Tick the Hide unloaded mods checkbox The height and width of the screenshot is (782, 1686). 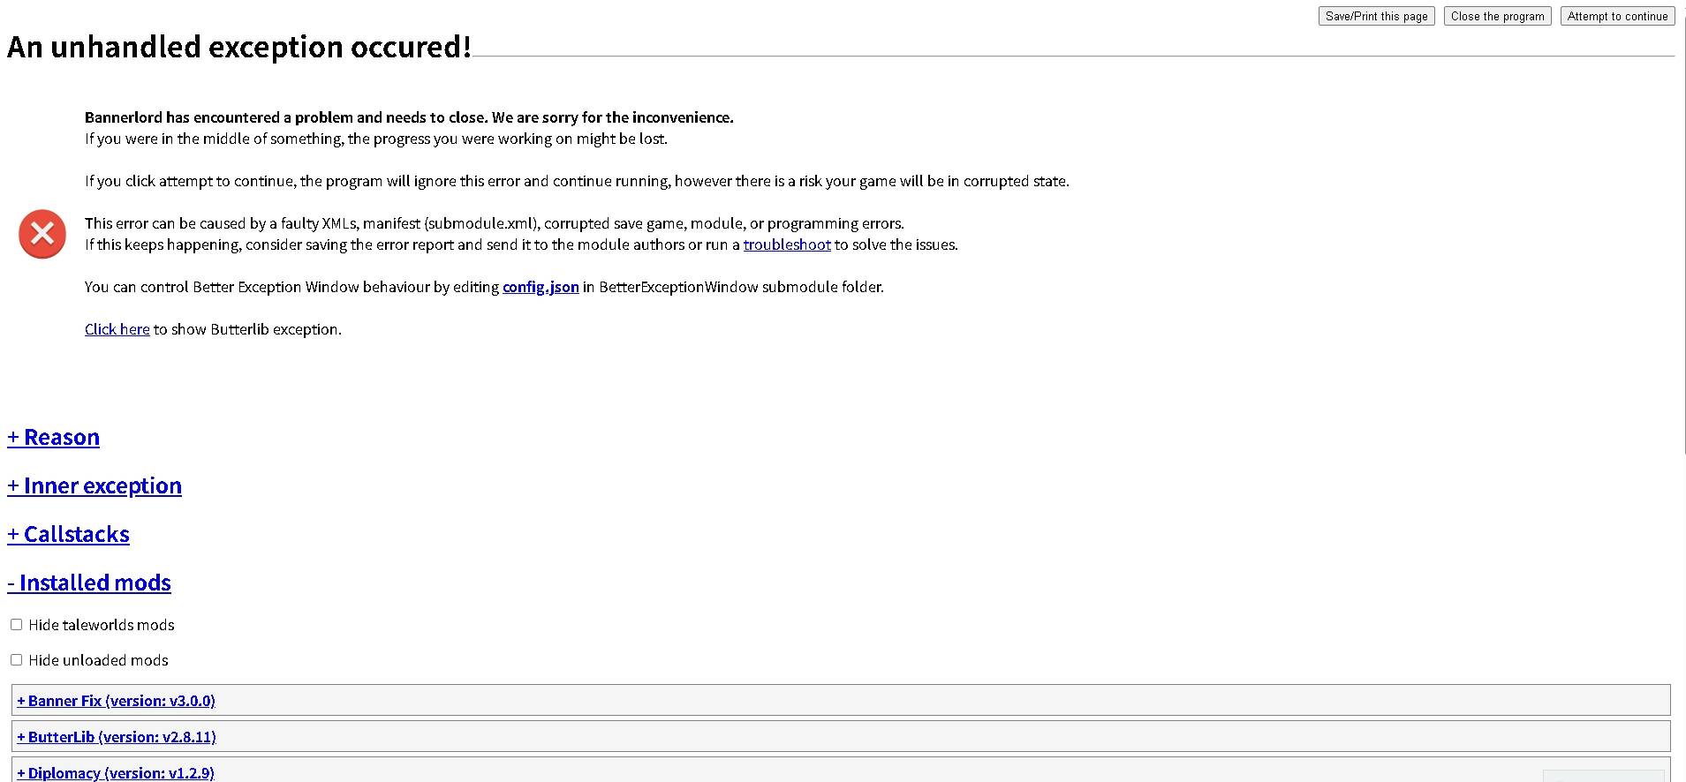click(x=16, y=660)
